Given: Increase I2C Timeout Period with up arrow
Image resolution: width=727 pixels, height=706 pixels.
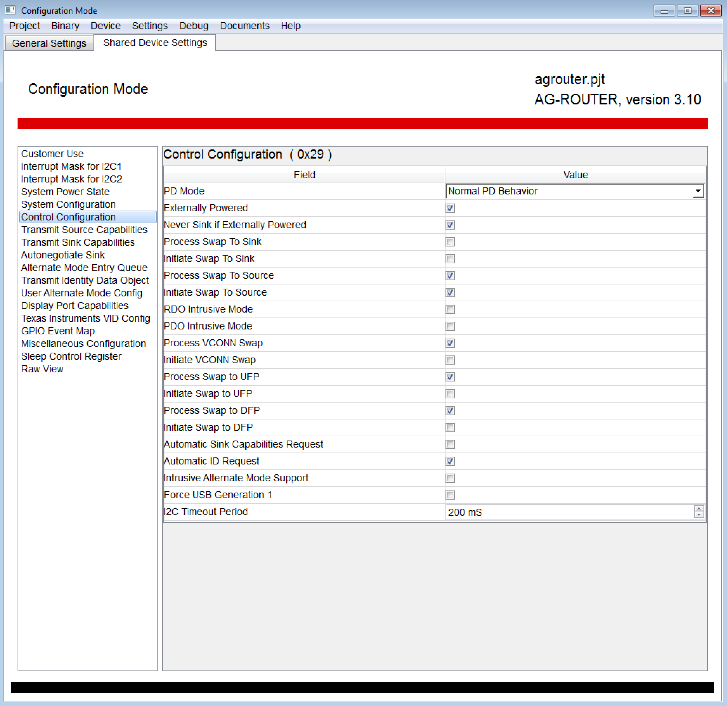Looking at the screenshot, I should [699, 509].
